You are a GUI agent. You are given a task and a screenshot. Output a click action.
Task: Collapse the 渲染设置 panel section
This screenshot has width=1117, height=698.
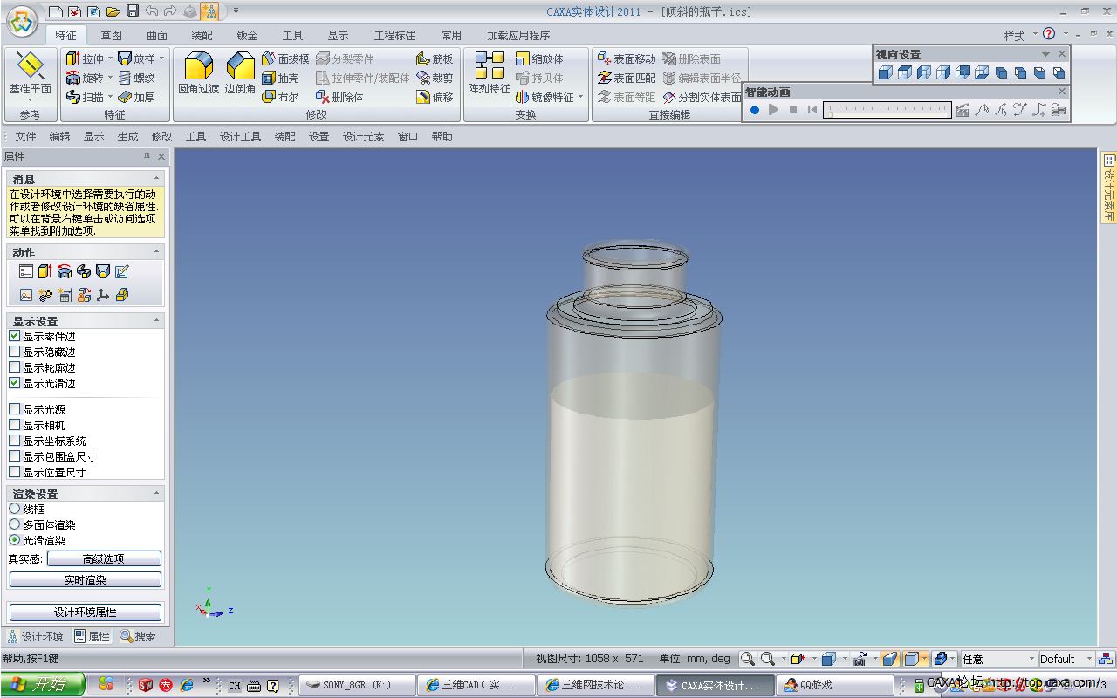click(157, 494)
